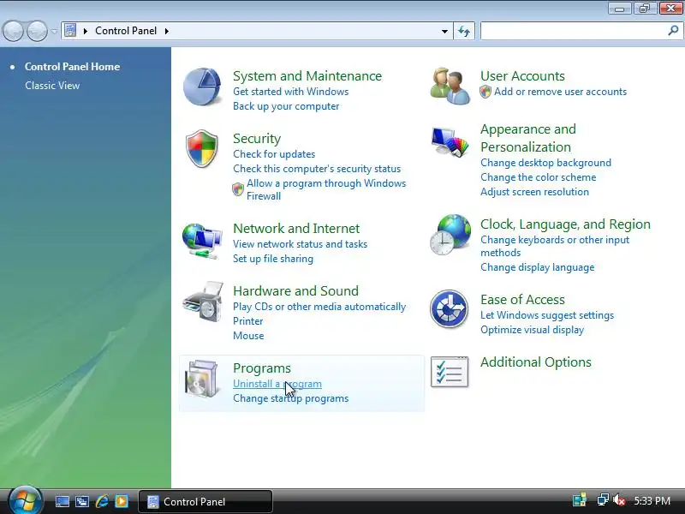The height and width of the screenshot is (514, 685).
Task: Click View network status and tasks
Action: point(301,244)
